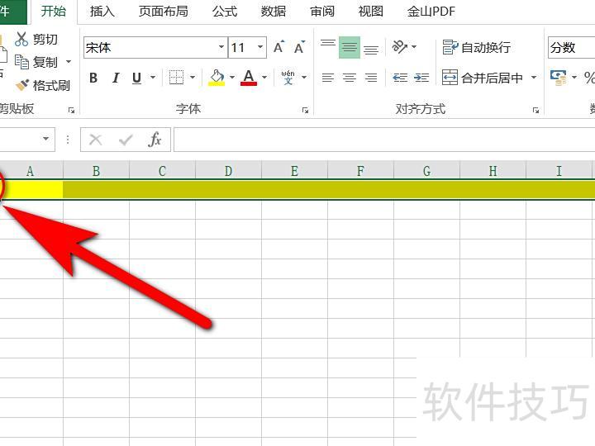Viewport: 595px width, 446px height.
Task: Click the percent style icon
Action: [x=589, y=78]
